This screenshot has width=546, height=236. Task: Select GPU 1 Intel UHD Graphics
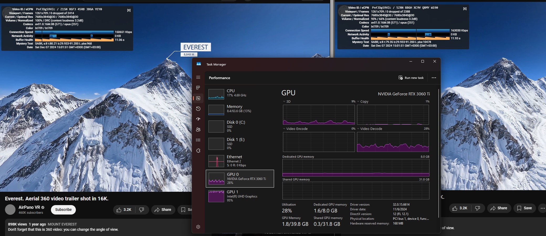click(240, 196)
